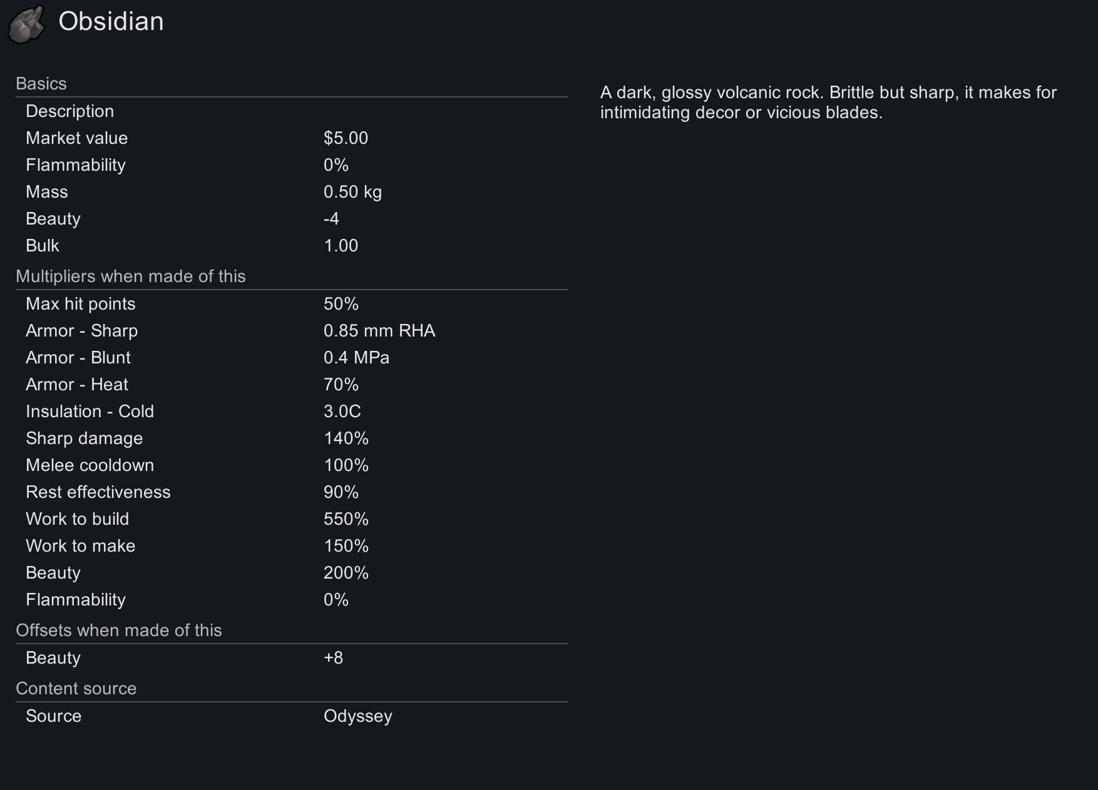Select the Flammability row under Basics
The height and width of the screenshot is (790, 1098).
[292, 165]
